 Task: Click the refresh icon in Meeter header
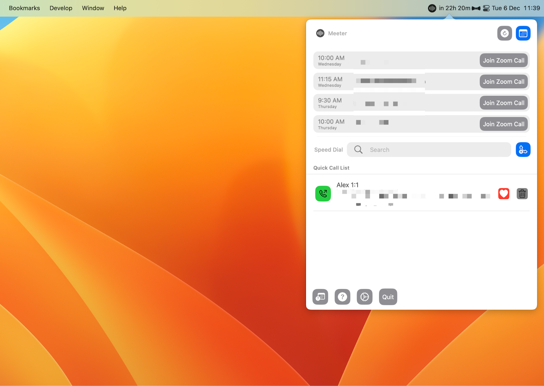tap(505, 33)
